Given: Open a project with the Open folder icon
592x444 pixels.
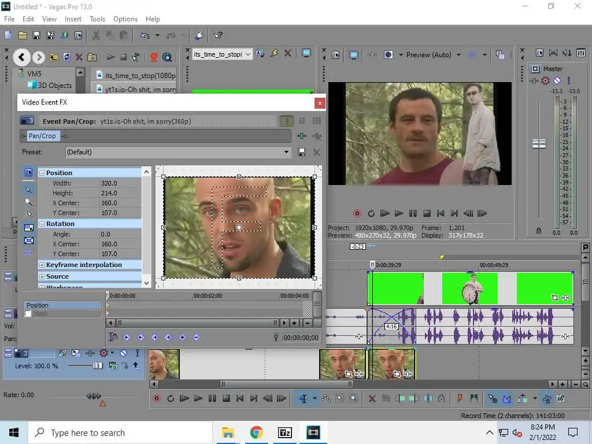Looking at the screenshot, I should pyautogui.click(x=23, y=35).
